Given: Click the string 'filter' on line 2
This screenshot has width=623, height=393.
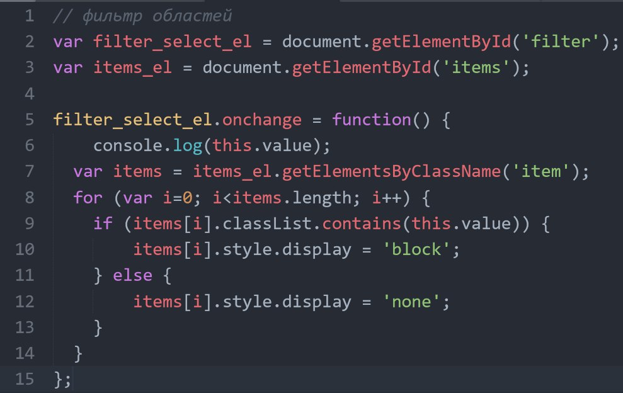Looking at the screenshot, I should (560, 42).
